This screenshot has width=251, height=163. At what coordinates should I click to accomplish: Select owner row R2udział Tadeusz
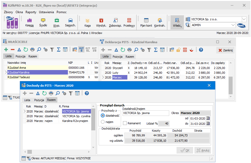coord(37,77)
